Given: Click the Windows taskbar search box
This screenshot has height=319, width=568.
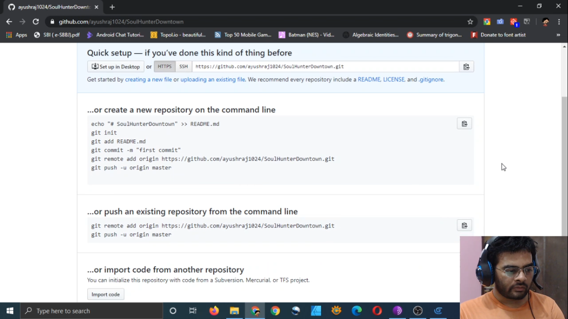Looking at the screenshot, I should [91, 311].
